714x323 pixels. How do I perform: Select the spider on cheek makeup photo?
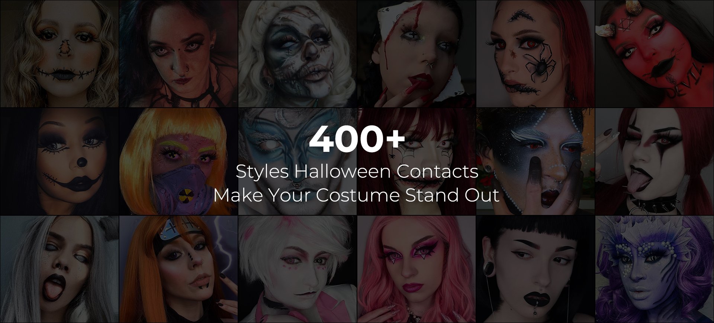click(x=535, y=53)
